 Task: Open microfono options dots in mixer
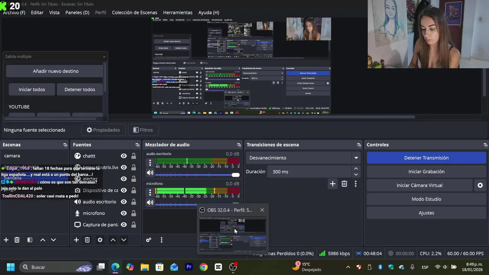pyautogui.click(x=150, y=192)
